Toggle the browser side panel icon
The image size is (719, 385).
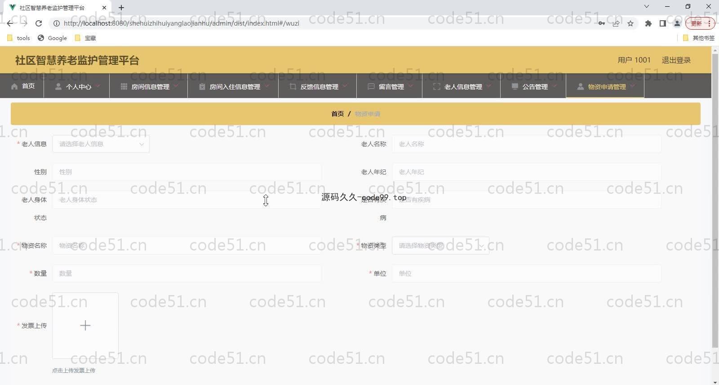(x=662, y=23)
